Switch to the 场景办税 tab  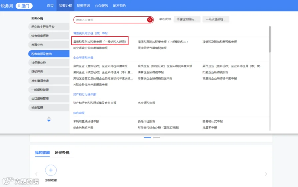coord(62,153)
